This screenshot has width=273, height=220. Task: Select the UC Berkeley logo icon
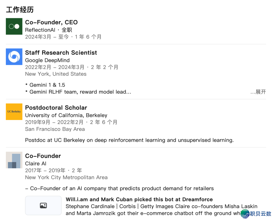[14, 112]
